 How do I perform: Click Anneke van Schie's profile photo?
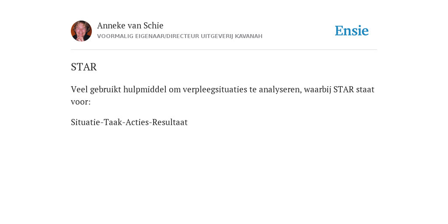81,31
